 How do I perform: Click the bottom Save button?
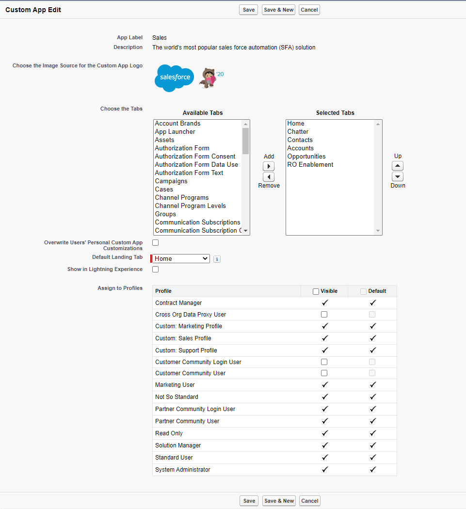[249, 501]
